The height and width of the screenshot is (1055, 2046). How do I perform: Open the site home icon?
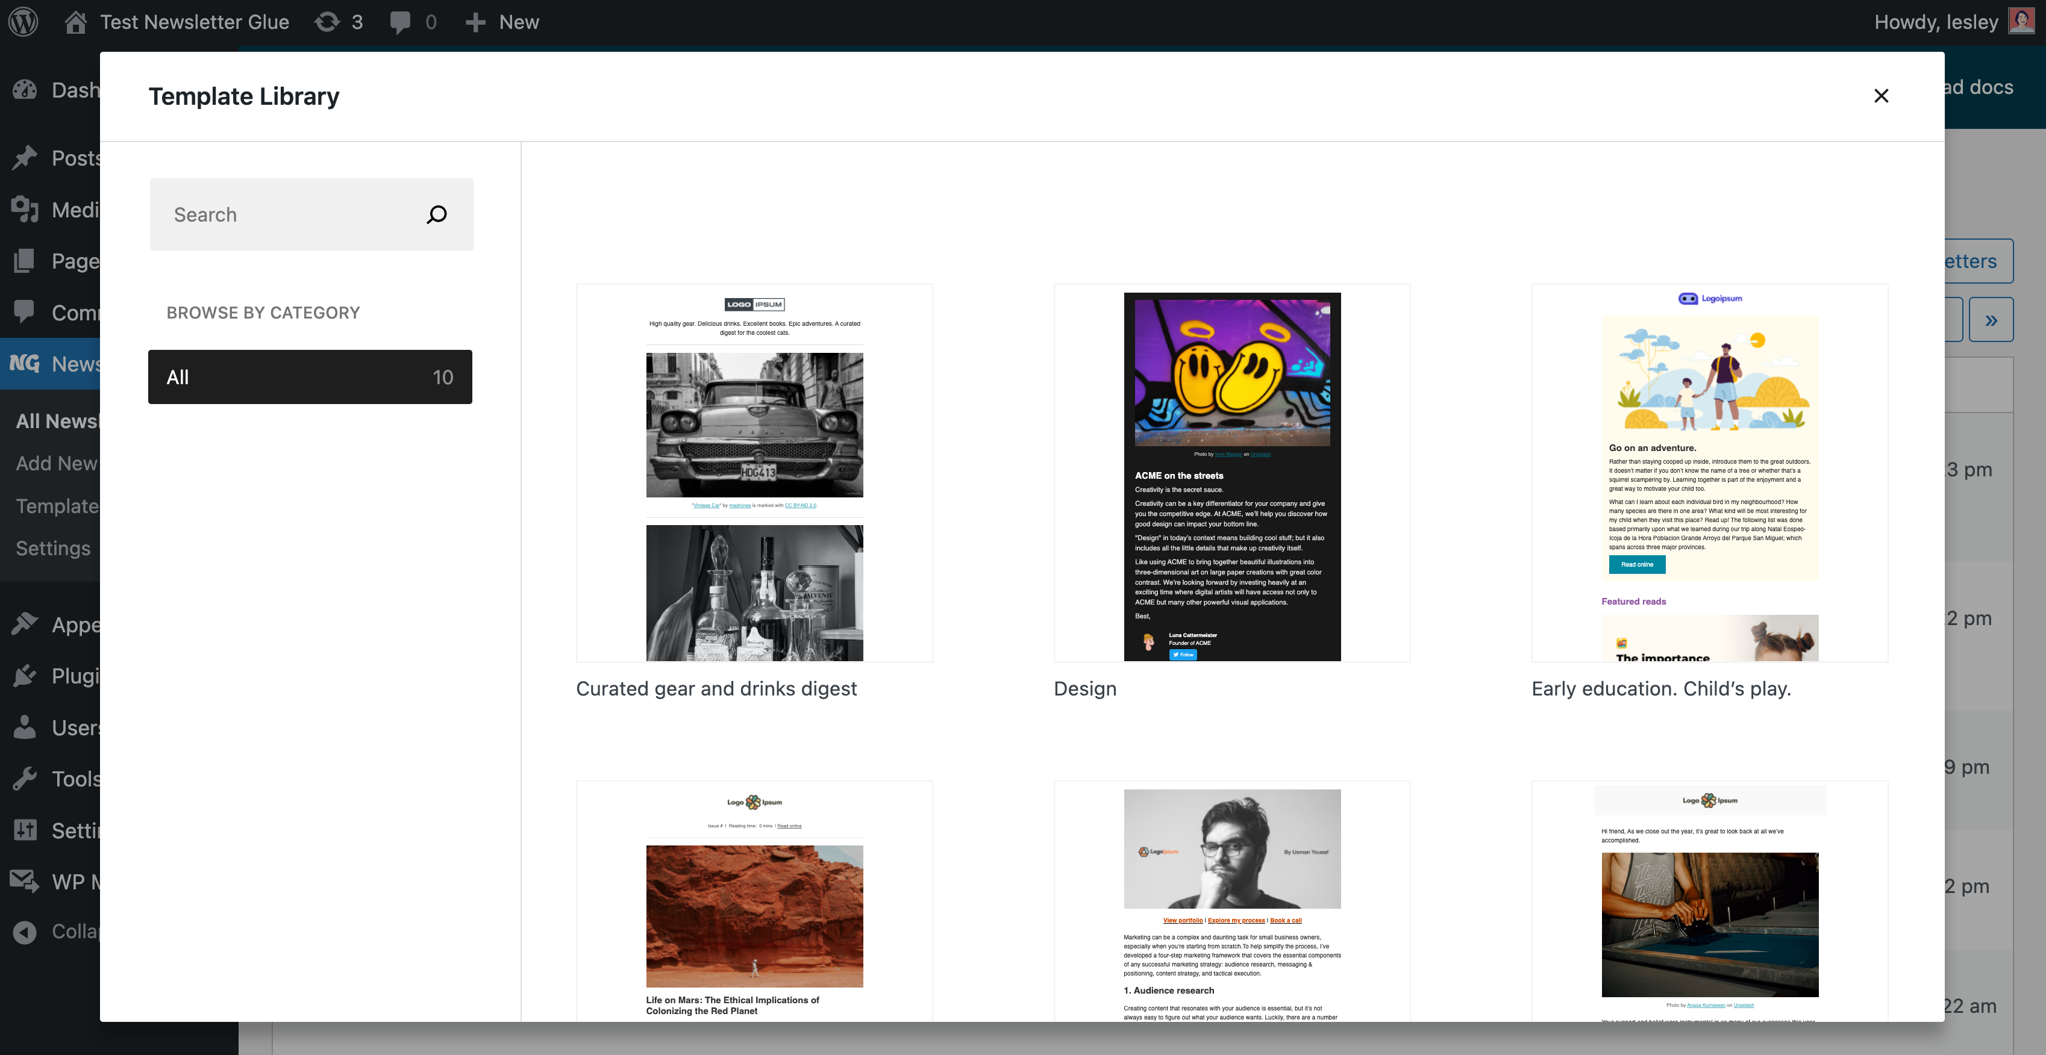click(x=75, y=22)
